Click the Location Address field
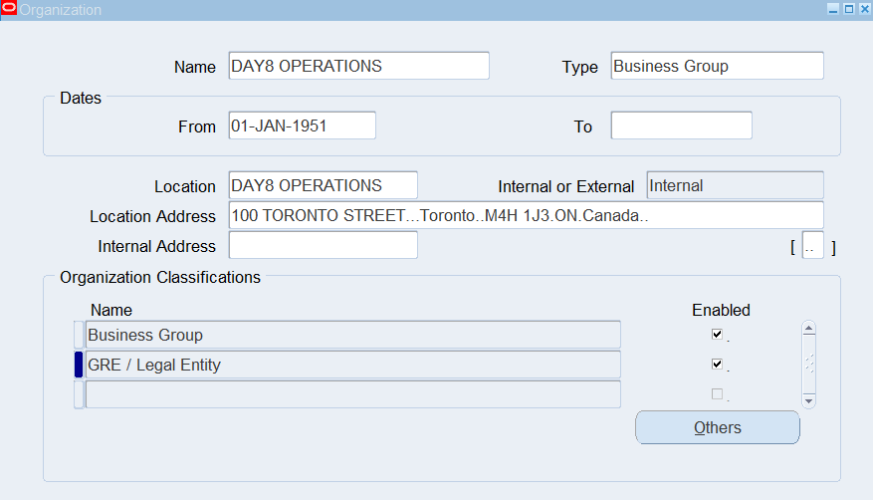Screen dimensions: 873x500 click(527, 215)
